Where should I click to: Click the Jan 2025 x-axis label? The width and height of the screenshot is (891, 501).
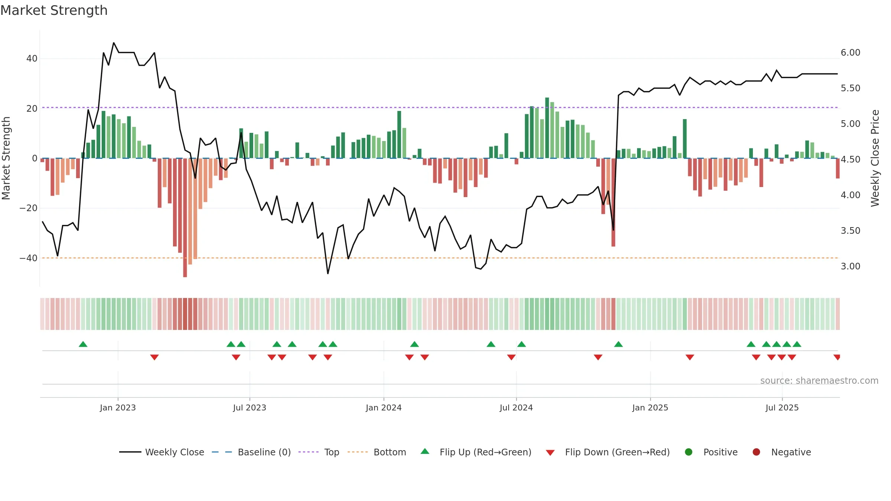650,407
